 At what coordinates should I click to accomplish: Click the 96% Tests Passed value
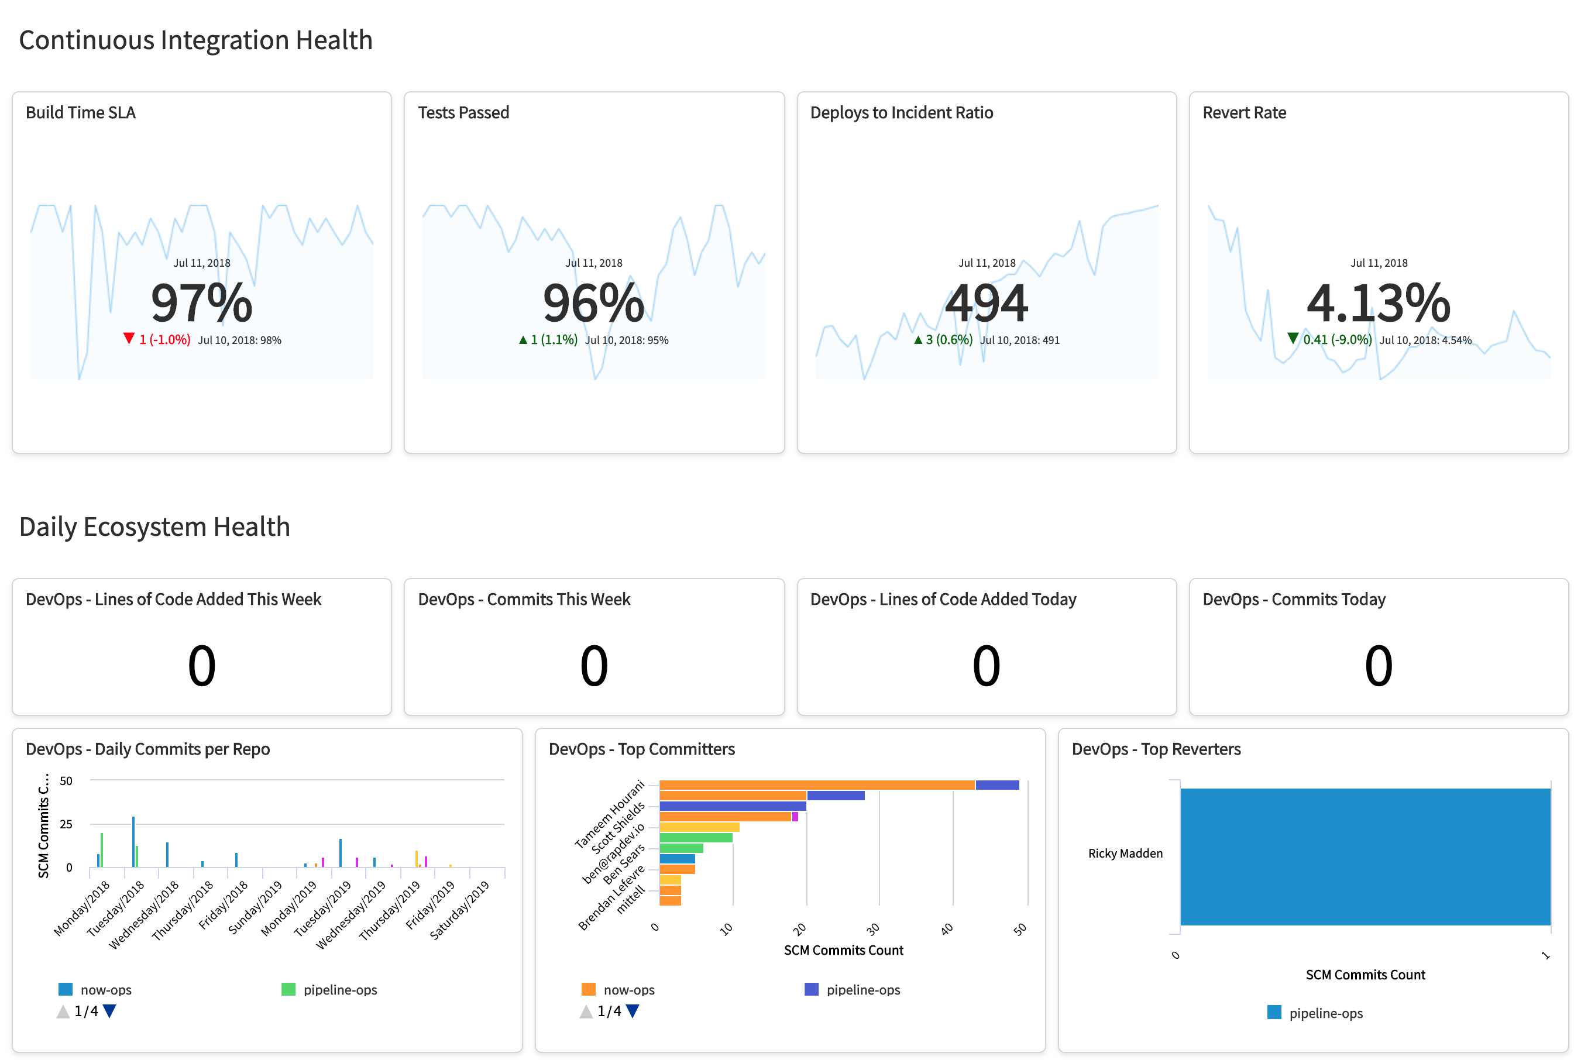point(594,304)
